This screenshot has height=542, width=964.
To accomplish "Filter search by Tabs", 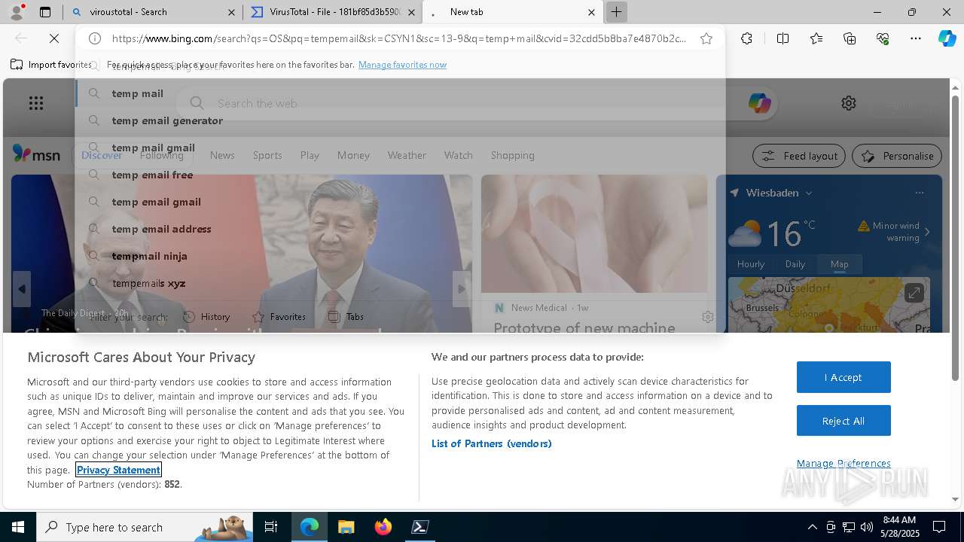I will (346, 317).
